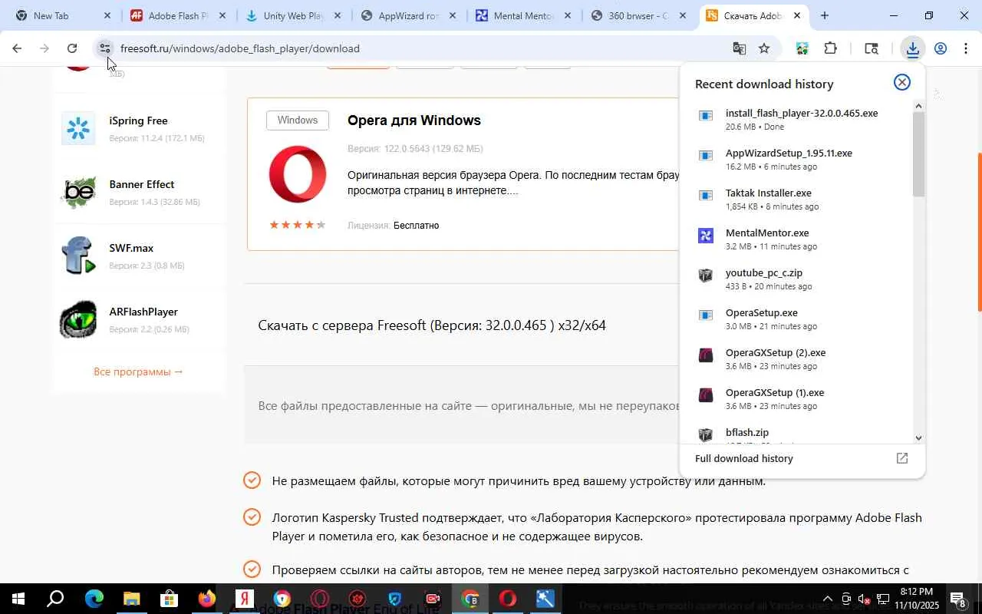Open the Opera logo image

point(298,174)
